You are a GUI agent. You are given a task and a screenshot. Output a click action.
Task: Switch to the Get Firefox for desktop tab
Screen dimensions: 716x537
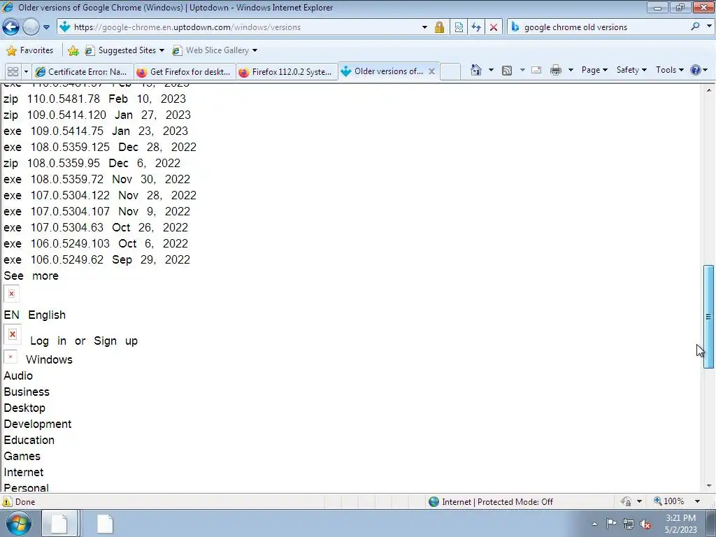[x=185, y=72]
